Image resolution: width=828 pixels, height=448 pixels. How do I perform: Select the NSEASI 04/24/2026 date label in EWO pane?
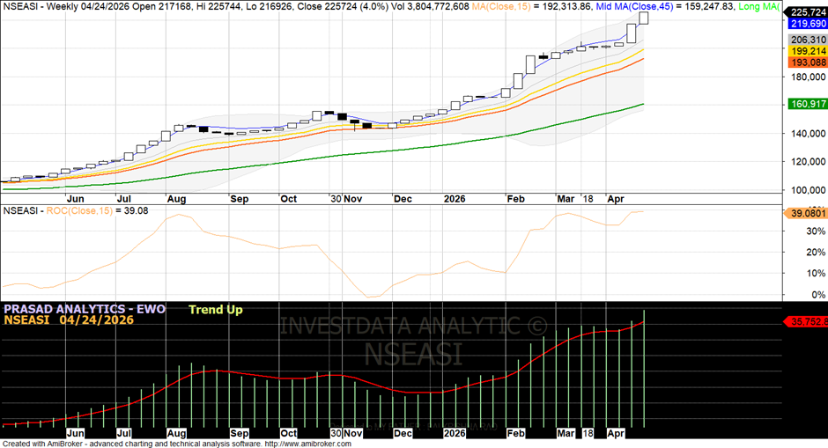(x=69, y=320)
